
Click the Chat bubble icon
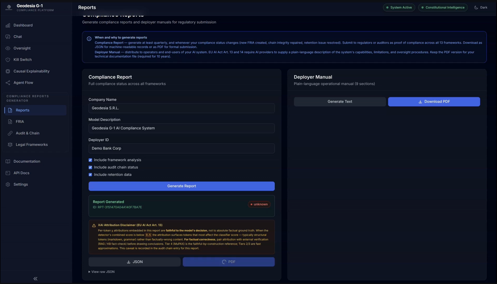pos(8,37)
